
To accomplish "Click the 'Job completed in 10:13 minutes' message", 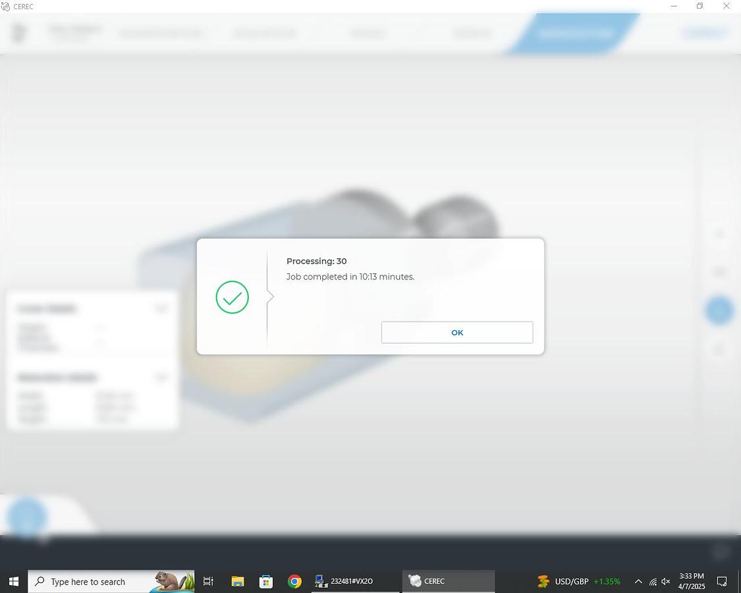I will coord(350,277).
